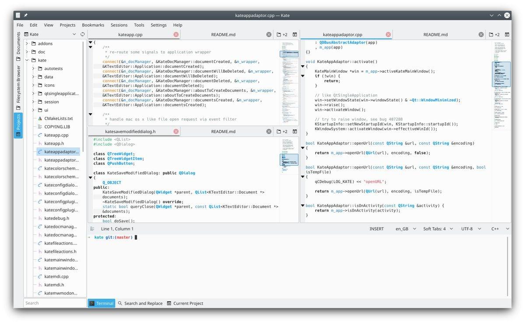
Task: Click inside the terminal at kate git:(master) prompt
Action: (136, 237)
